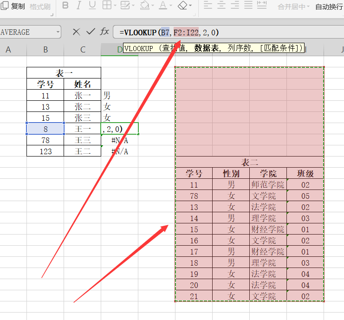
Task: Click inside the VLOOKUP formula bar
Action: pos(228,32)
